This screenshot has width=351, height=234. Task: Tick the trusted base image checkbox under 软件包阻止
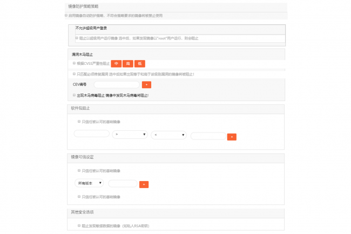click(79, 122)
